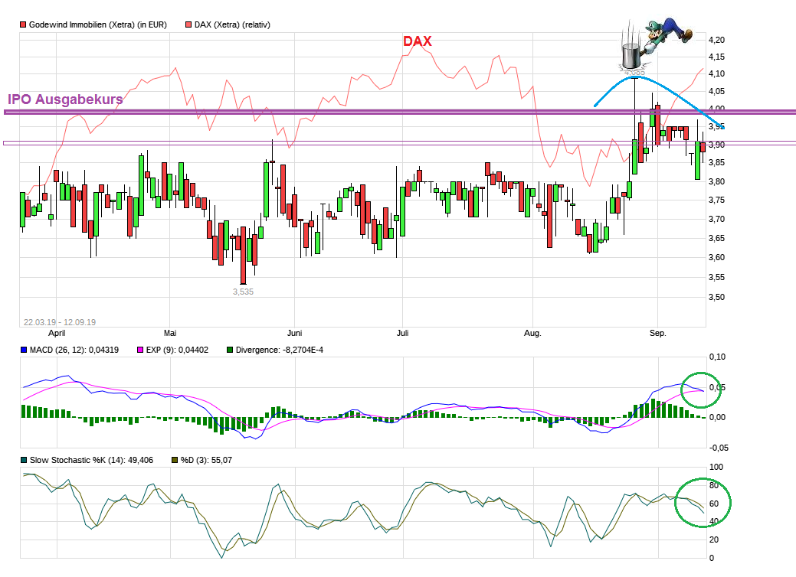Select the April label on time axis

coord(57,334)
